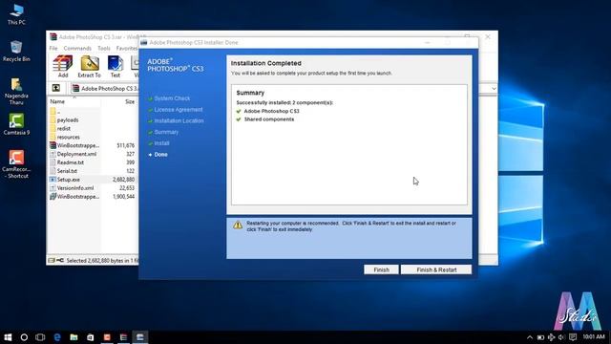Screen dimensions: 611x344
Task: Select the WinBootstrappe file sized 511,676
Action: (x=78, y=145)
